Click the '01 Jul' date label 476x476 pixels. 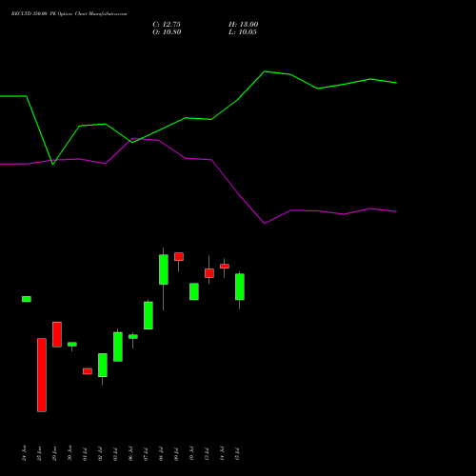tap(86, 453)
